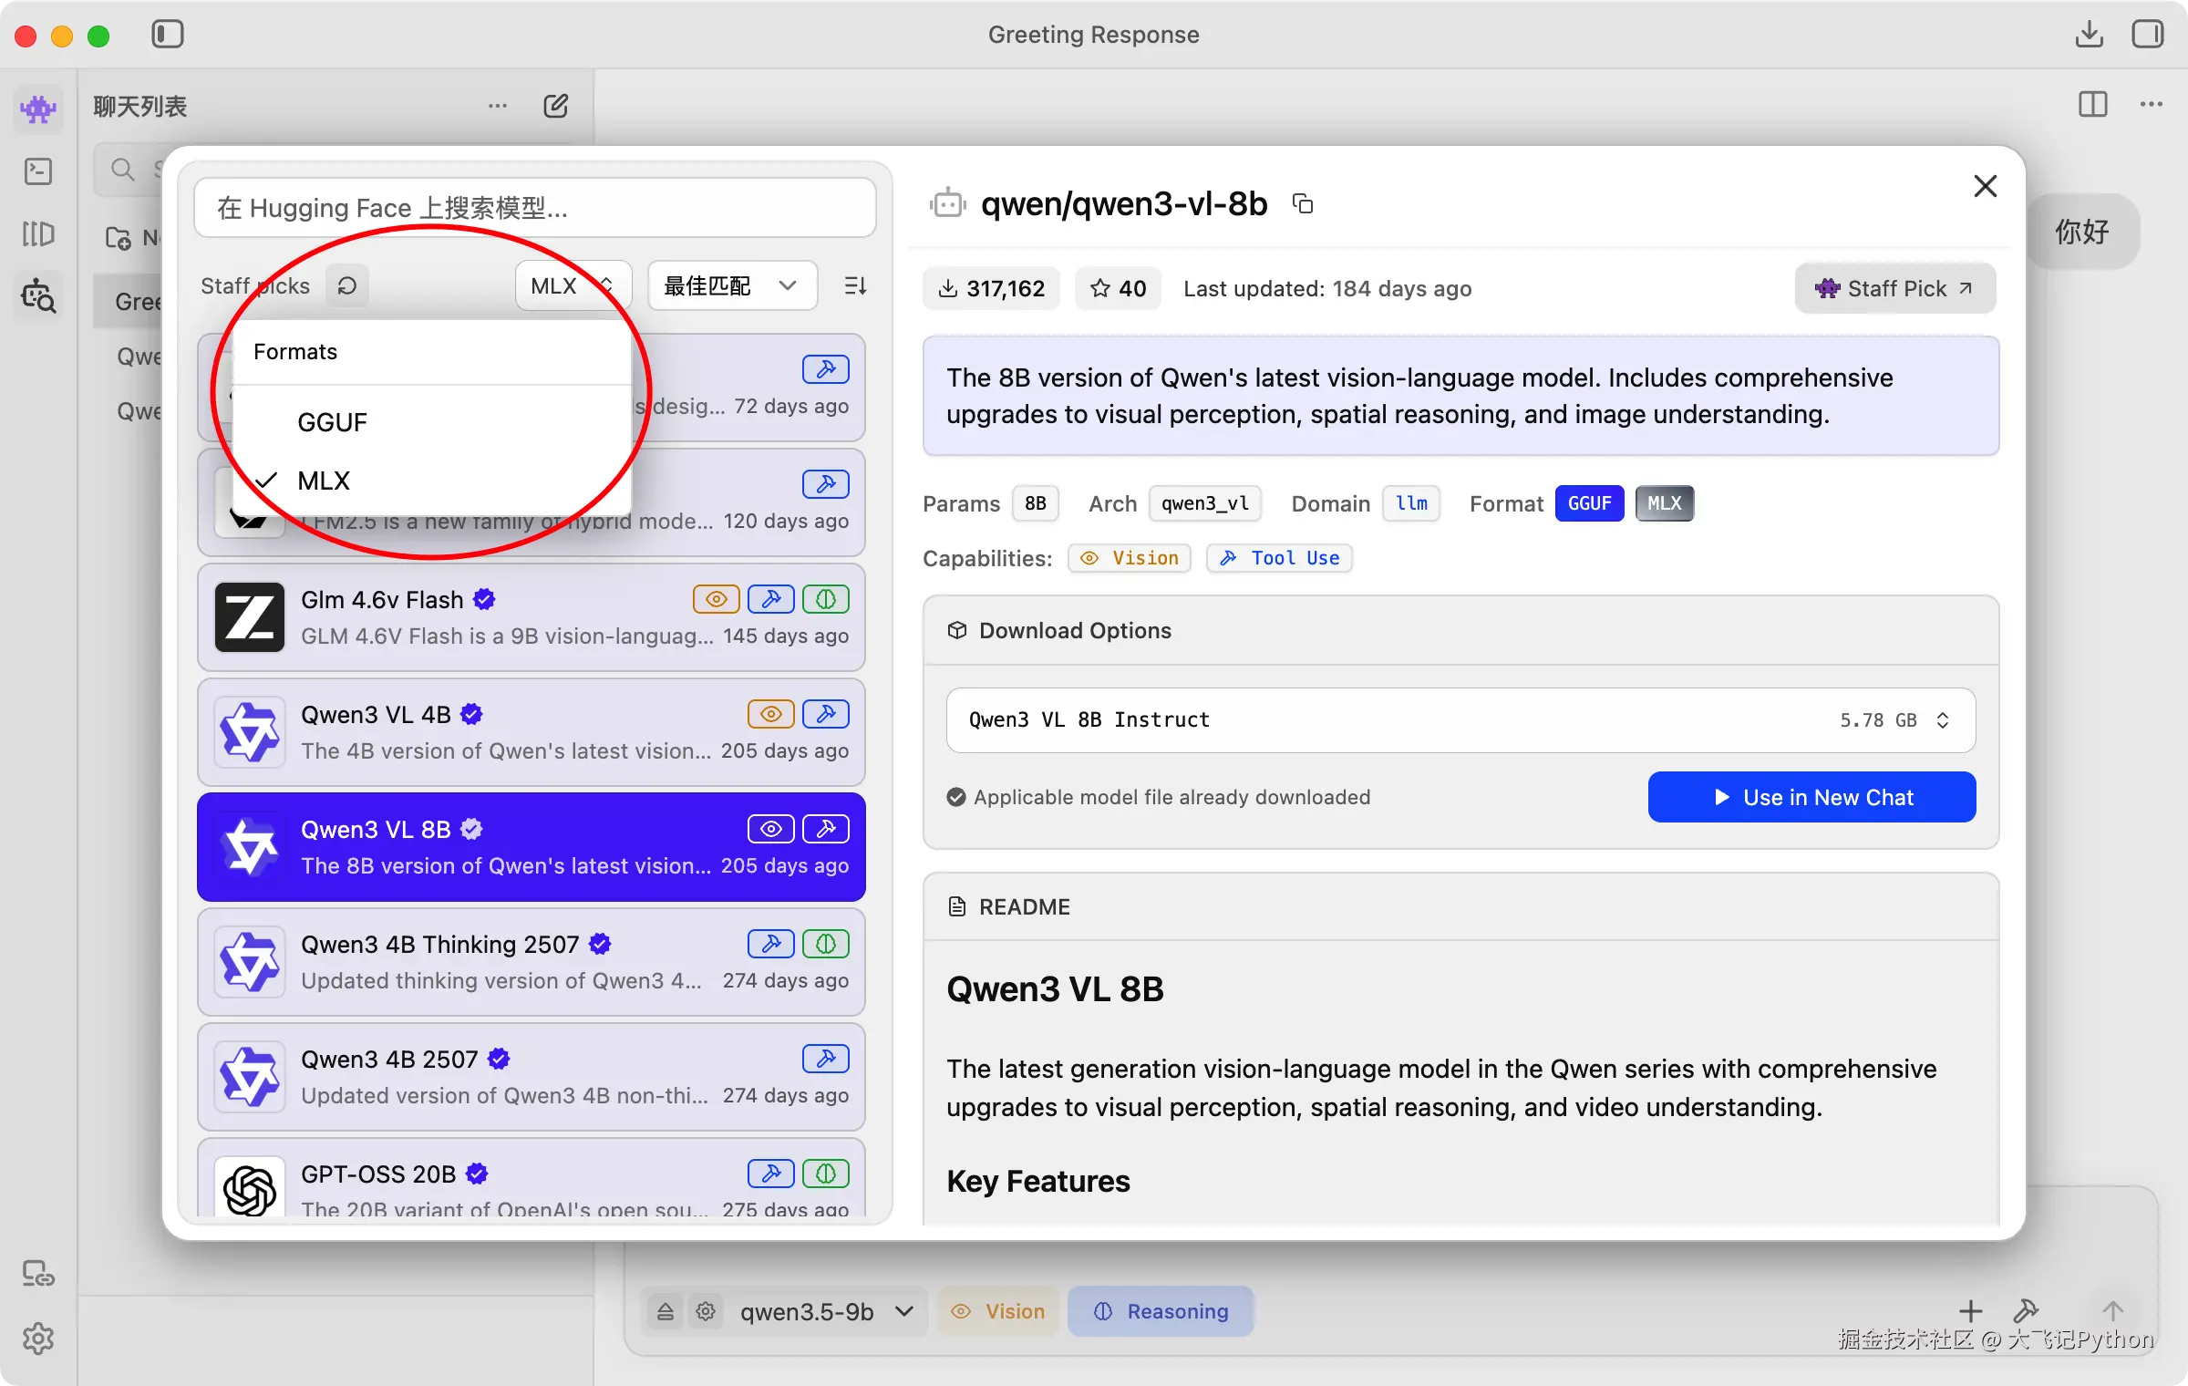This screenshot has width=2188, height=1386.
Task: Open the qwen3.5-9b model selector
Action: tap(827, 1311)
